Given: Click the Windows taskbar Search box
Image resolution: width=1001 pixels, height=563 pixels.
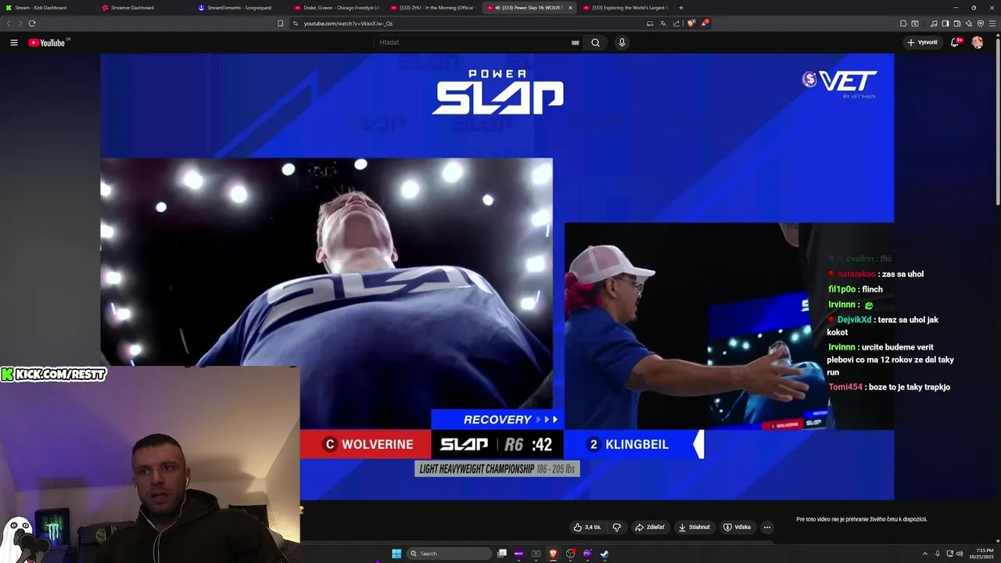Looking at the screenshot, I should tap(450, 554).
